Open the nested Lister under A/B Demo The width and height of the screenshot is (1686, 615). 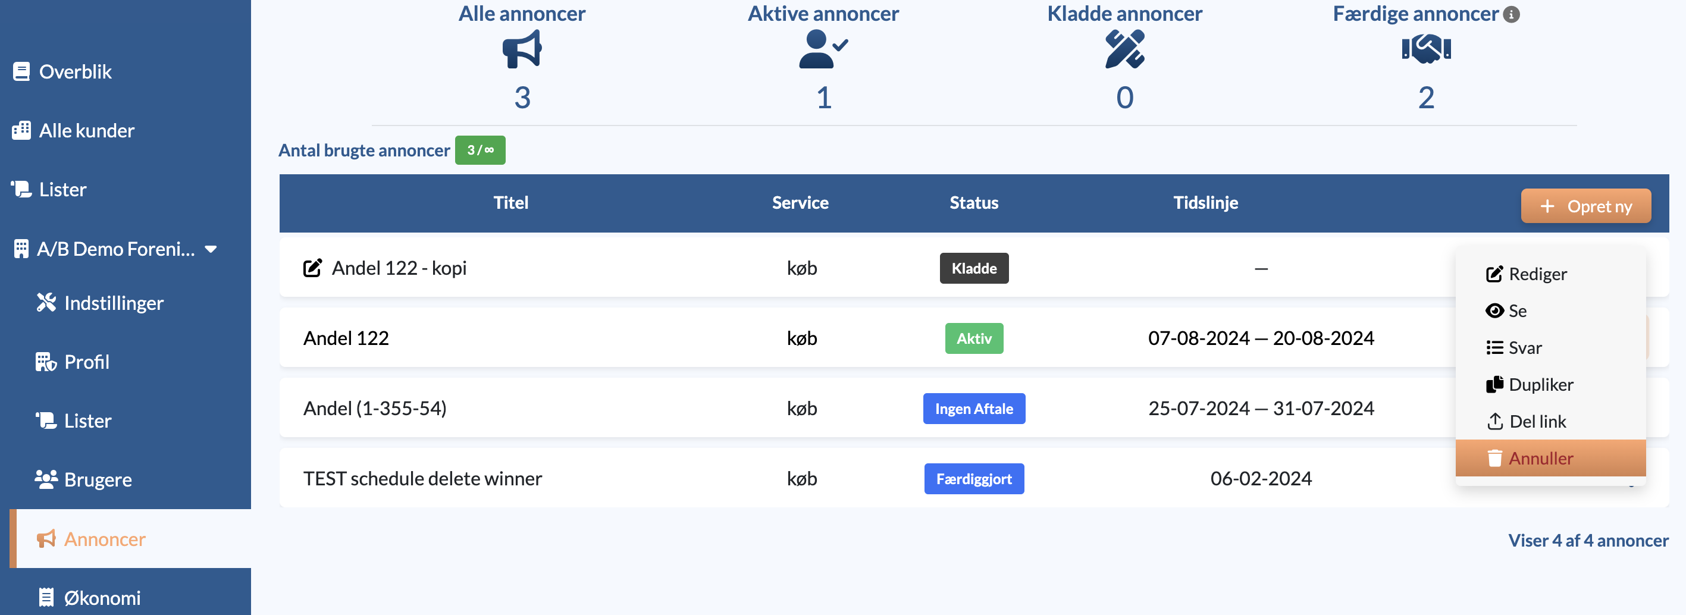click(87, 421)
